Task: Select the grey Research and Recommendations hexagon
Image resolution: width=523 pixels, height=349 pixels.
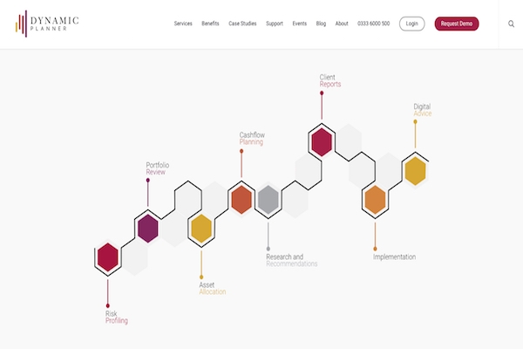Action: click(268, 200)
